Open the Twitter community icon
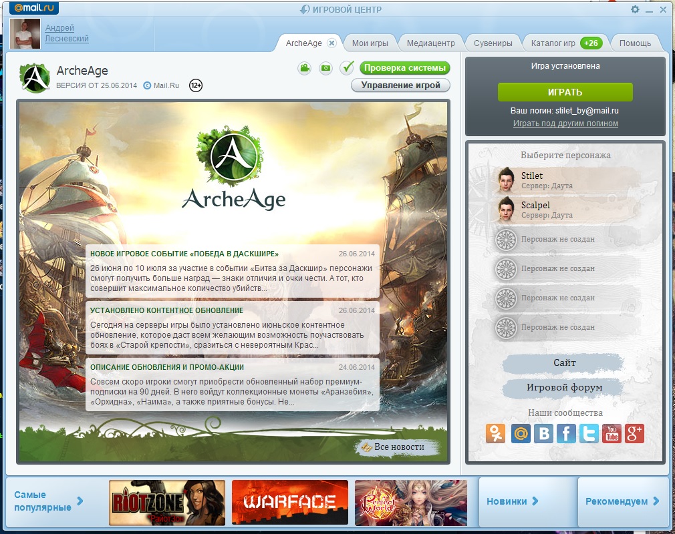Screen dimensions: 675x534 point(589,433)
